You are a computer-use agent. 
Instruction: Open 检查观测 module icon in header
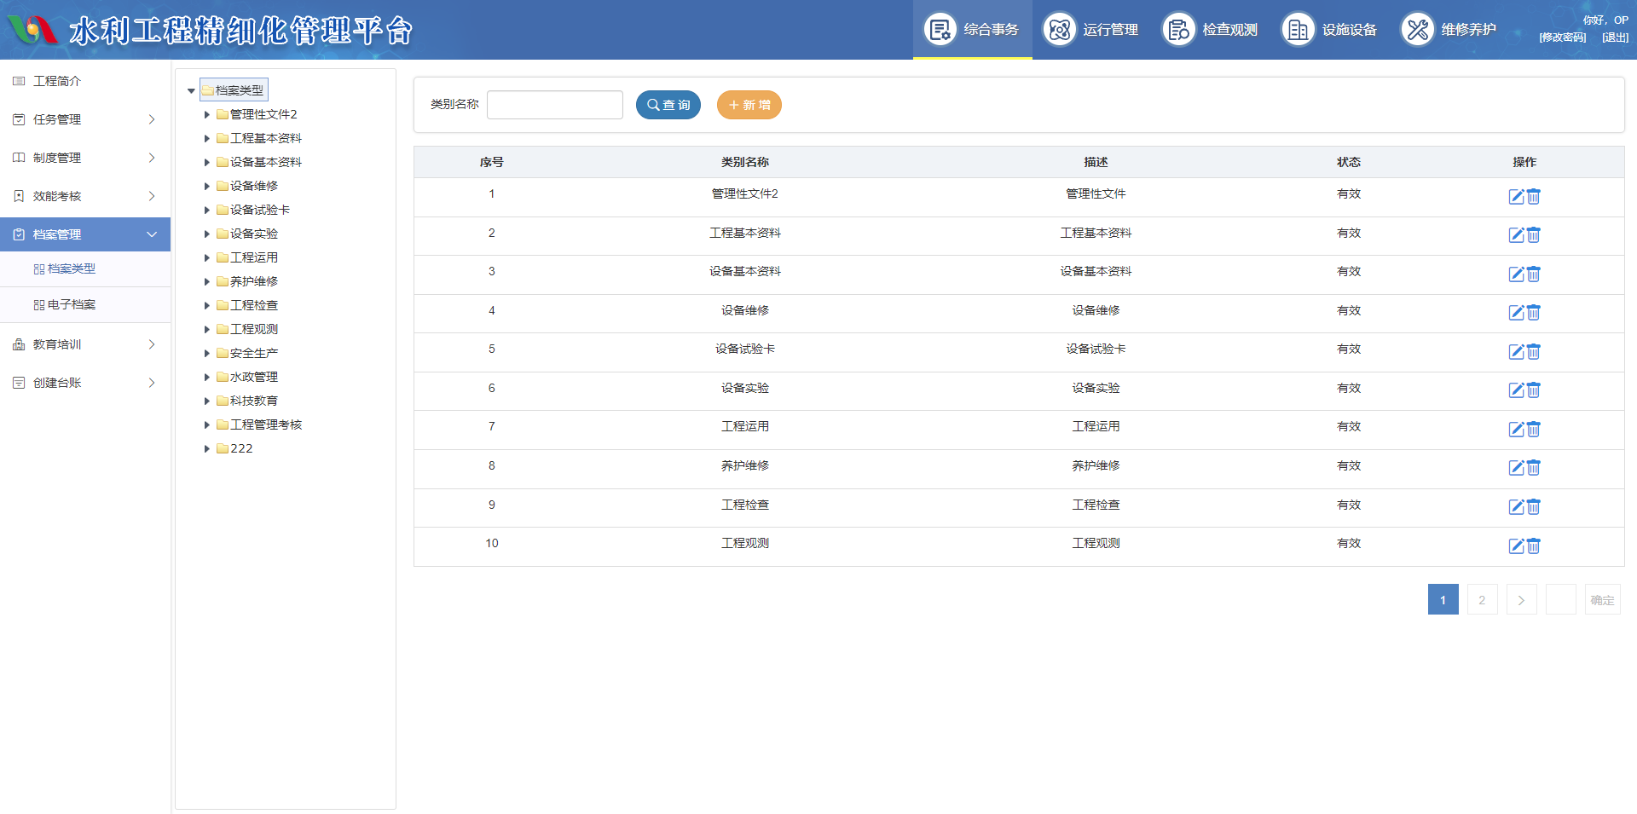point(1179,30)
